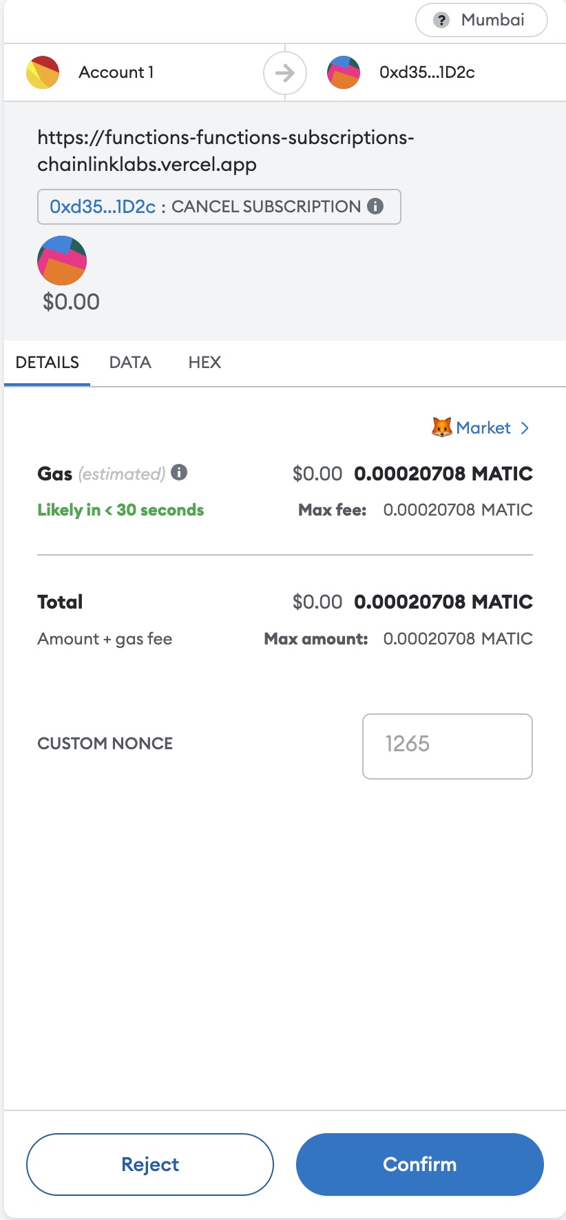Click the contract logo above $0.00
This screenshot has width=566, height=1220.
61,261
